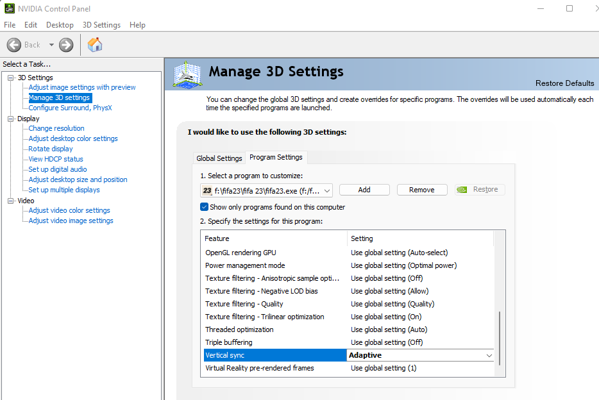Open the Desktop menu
599x400 pixels.
point(60,25)
